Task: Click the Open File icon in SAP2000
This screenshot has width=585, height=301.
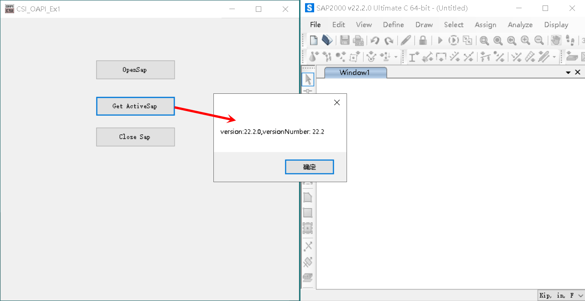Action: tap(327, 41)
